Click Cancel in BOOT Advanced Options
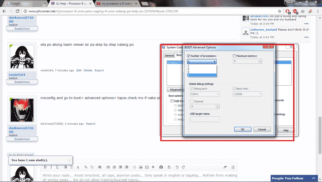This screenshot has width=322, height=182. pos(262,129)
